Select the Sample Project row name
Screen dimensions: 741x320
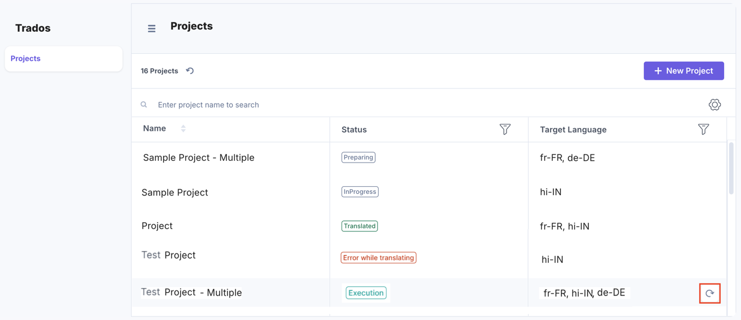175,192
